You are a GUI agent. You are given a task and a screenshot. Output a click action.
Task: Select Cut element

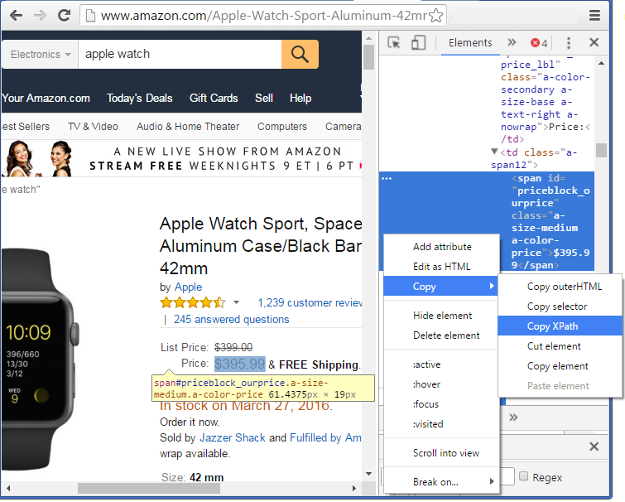point(560,346)
